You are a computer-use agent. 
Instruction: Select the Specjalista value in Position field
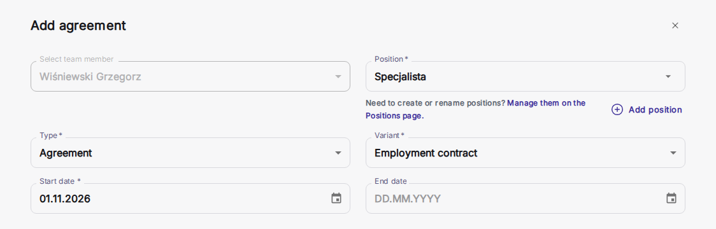tap(400, 76)
